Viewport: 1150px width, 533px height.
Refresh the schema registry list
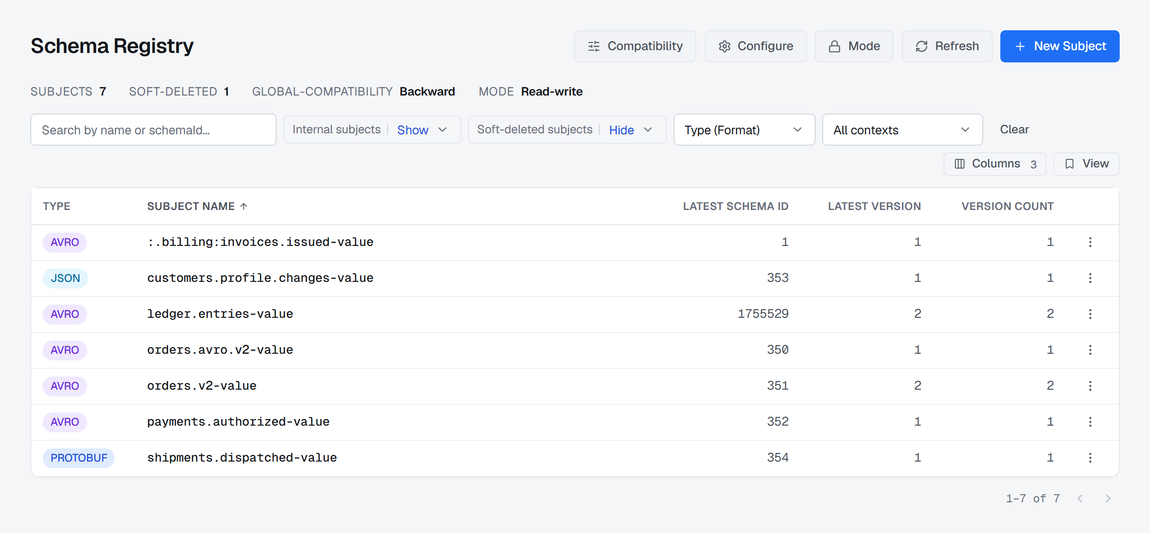pyautogui.click(x=947, y=46)
